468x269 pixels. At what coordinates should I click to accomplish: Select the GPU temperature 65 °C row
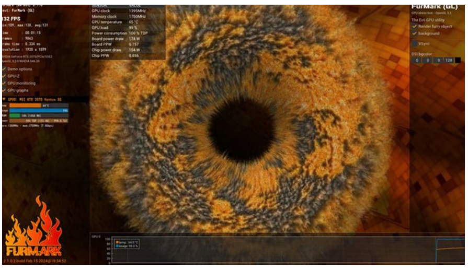point(128,22)
